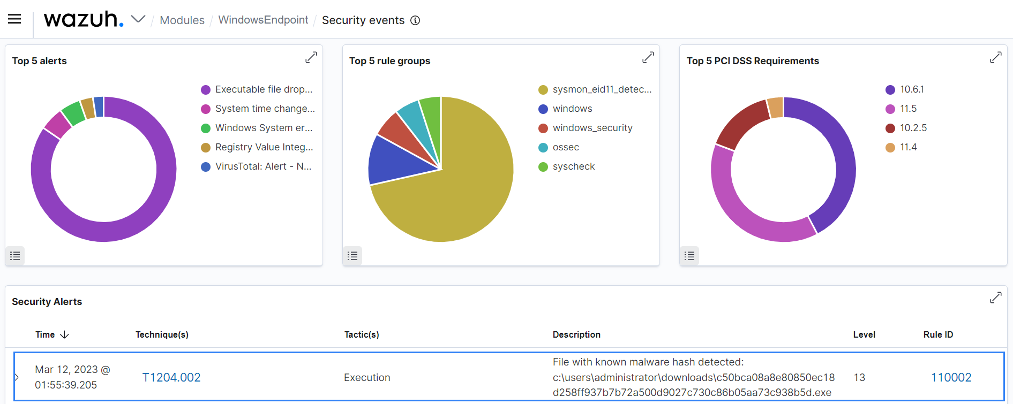The width and height of the screenshot is (1013, 404).
Task: Click the Security events info icon
Action: pos(415,20)
